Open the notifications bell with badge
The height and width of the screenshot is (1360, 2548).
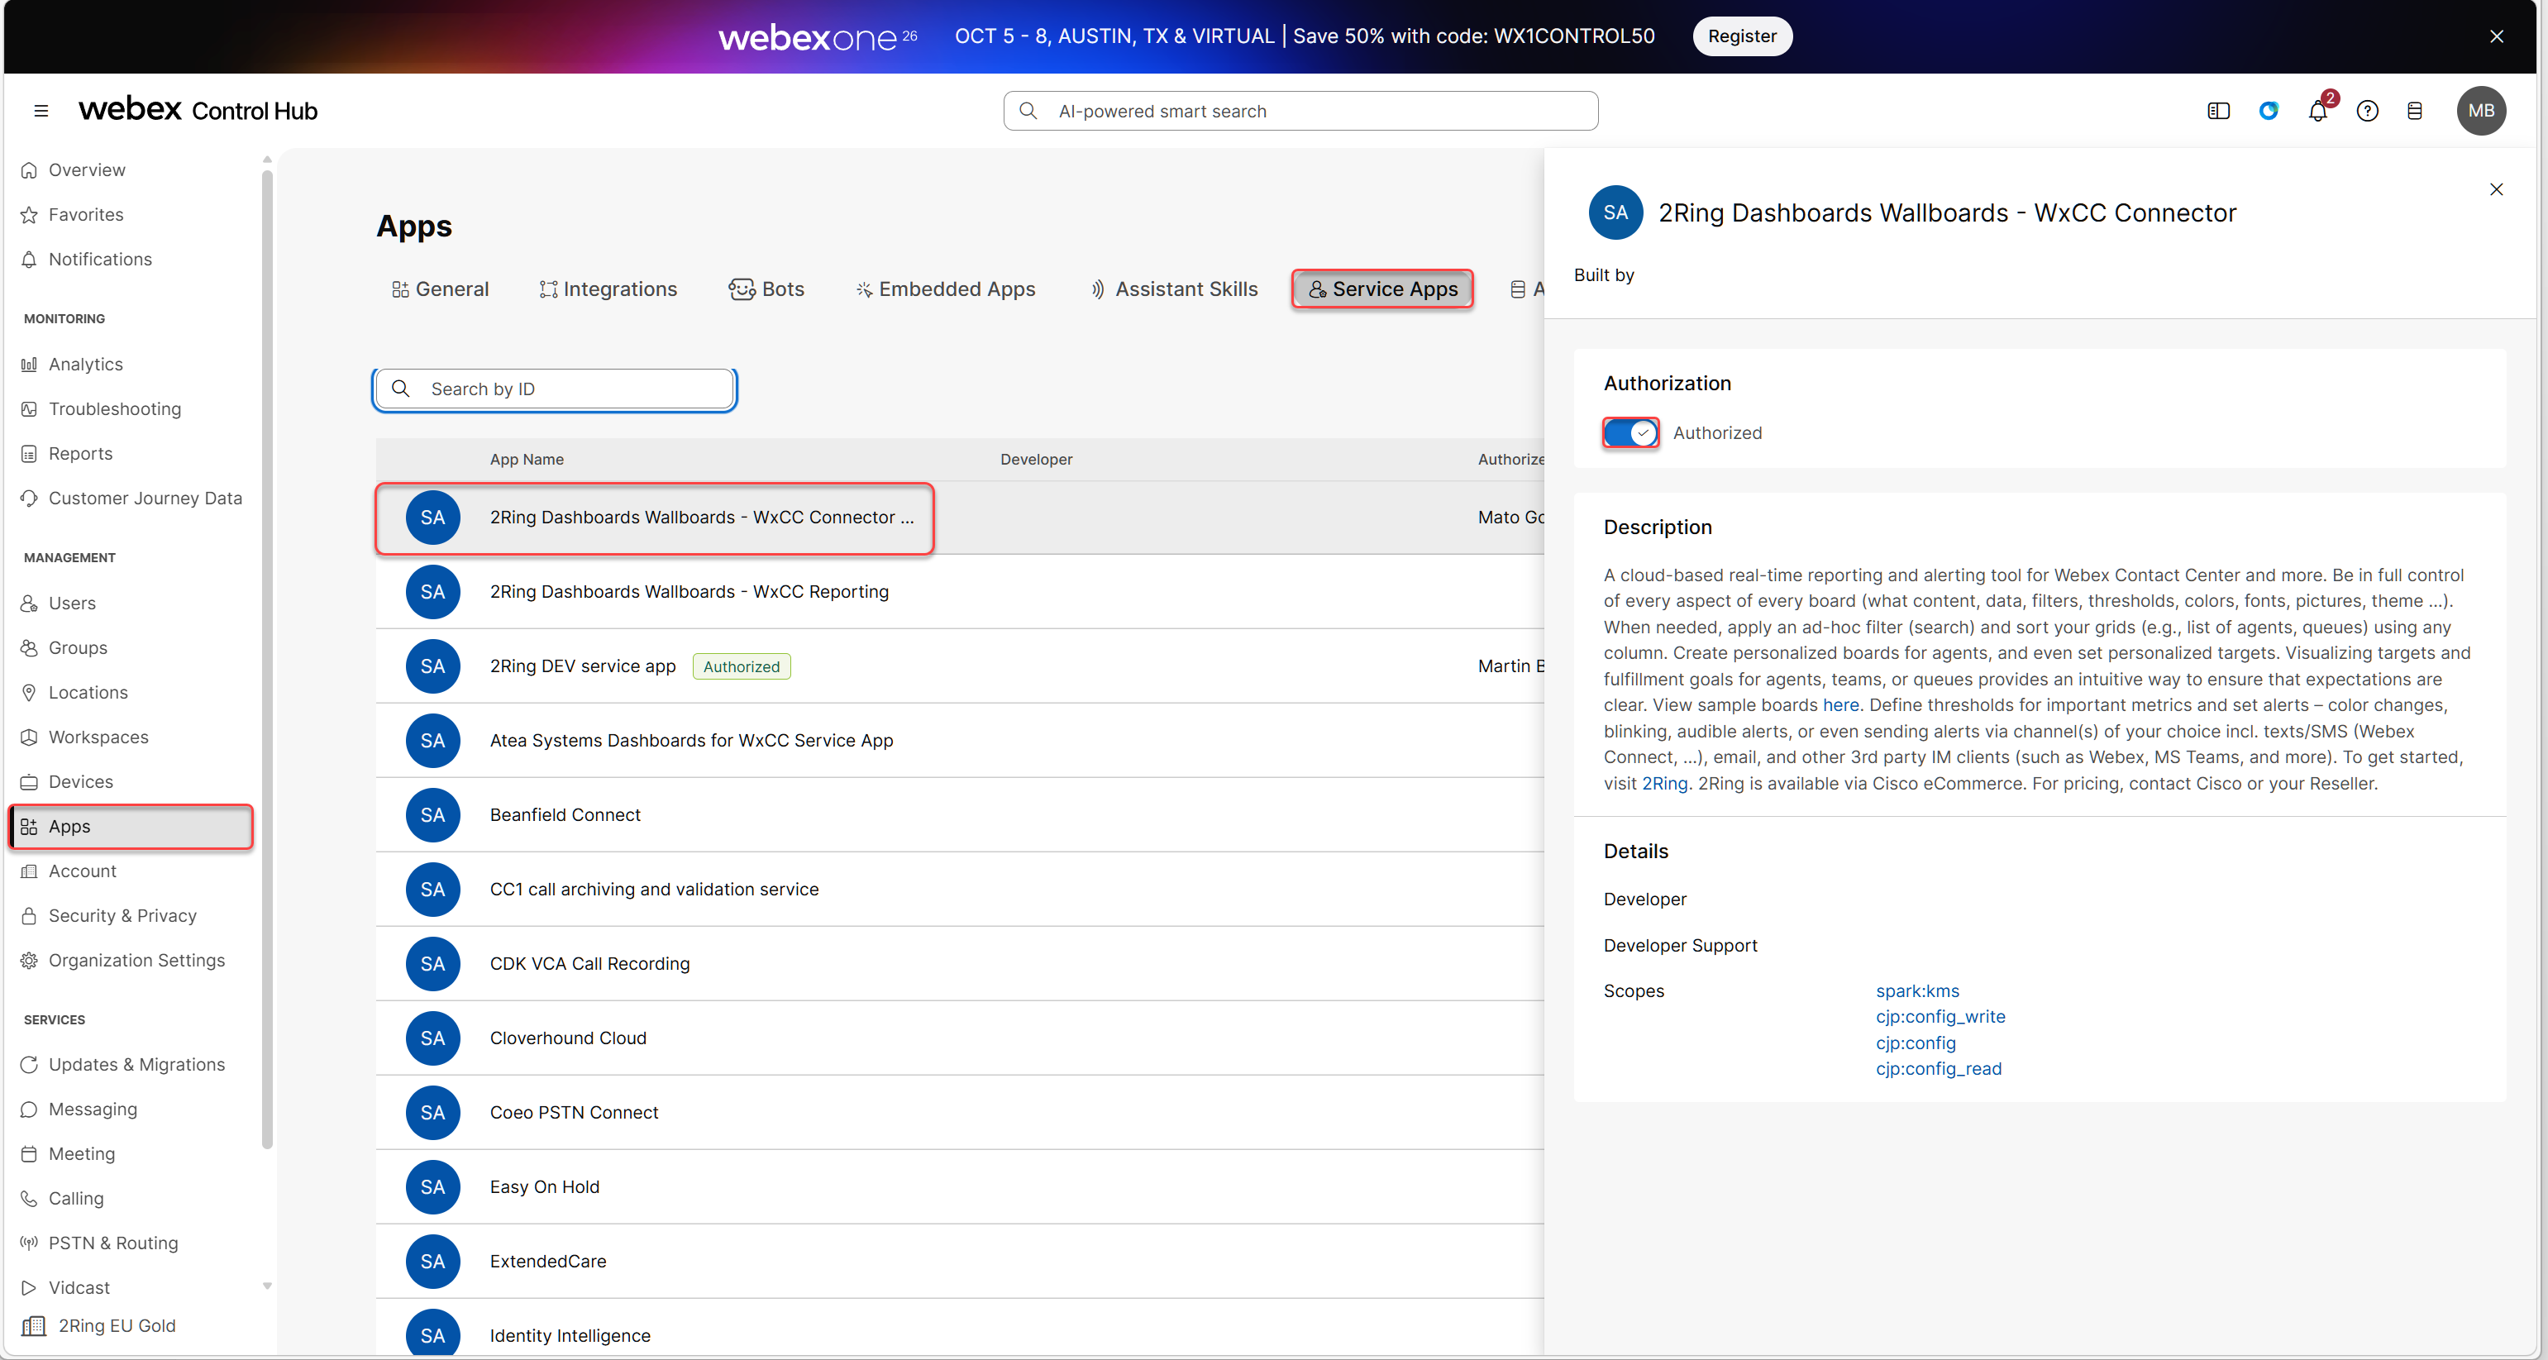tap(2318, 110)
